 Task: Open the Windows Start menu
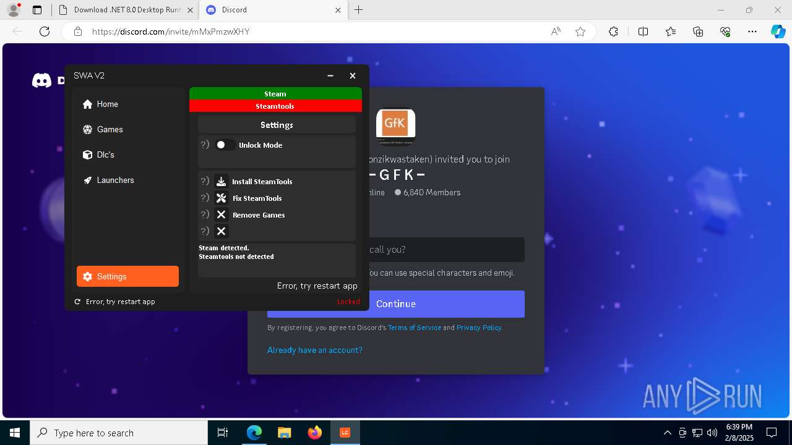click(x=15, y=433)
